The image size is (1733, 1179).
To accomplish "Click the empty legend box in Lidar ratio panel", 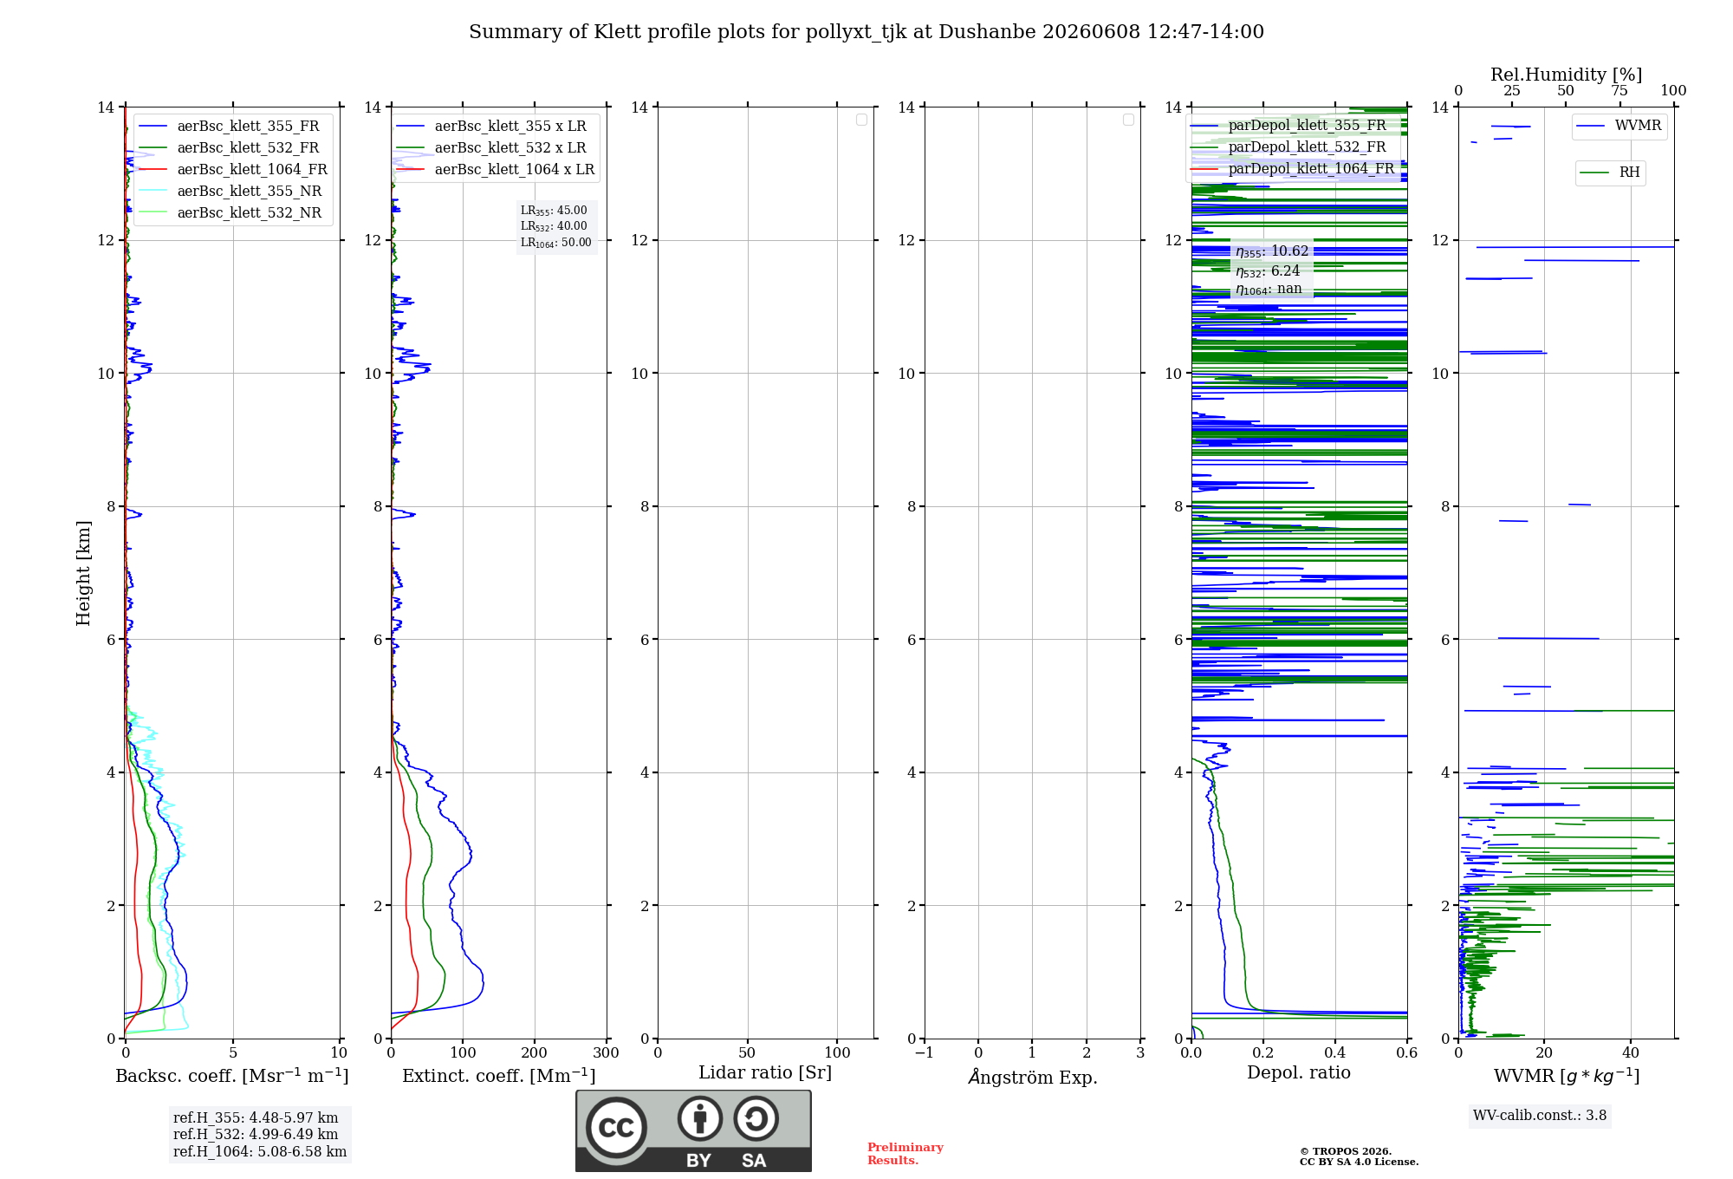I will tap(861, 120).
